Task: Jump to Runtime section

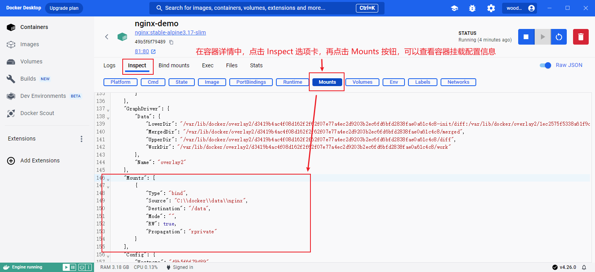Action: (x=293, y=82)
